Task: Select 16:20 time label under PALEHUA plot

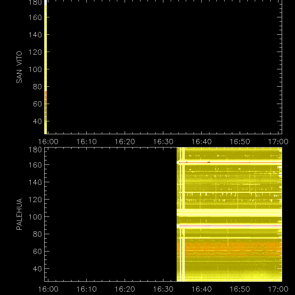Action: pyautogui.click(x=125, y=289)
